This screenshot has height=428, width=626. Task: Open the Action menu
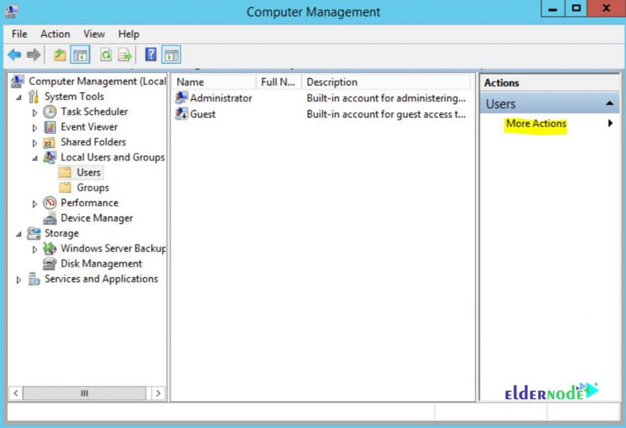55,34
